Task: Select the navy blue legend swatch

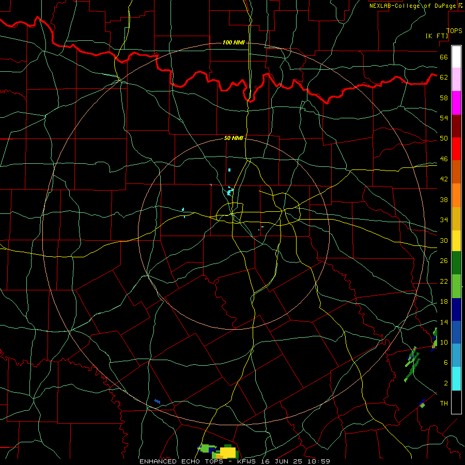Action: (456, 309)
